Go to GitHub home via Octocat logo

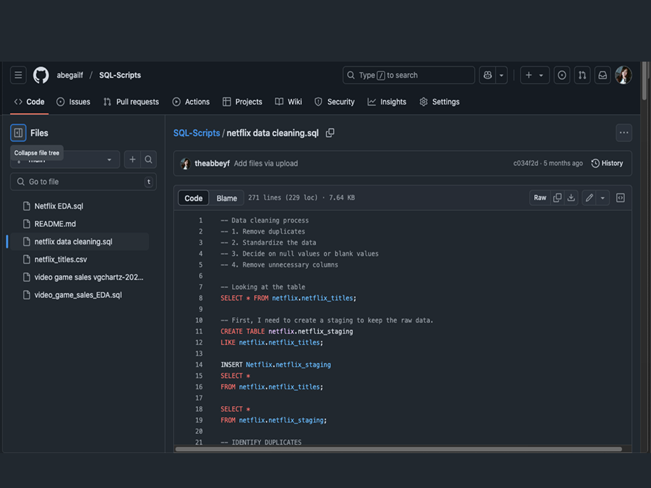[x=41, y=75]
